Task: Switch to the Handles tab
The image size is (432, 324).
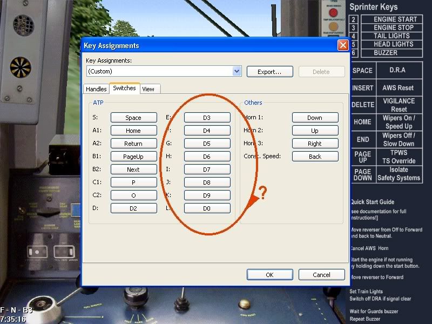Action: [x=96, y=89]
